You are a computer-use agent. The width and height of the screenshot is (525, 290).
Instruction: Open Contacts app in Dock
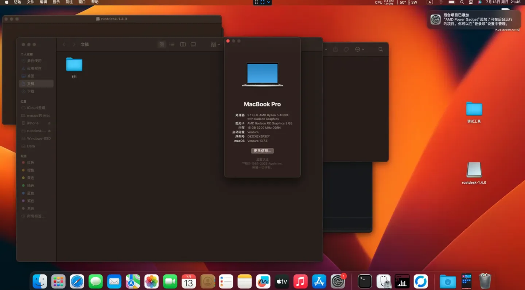(207, 281)
